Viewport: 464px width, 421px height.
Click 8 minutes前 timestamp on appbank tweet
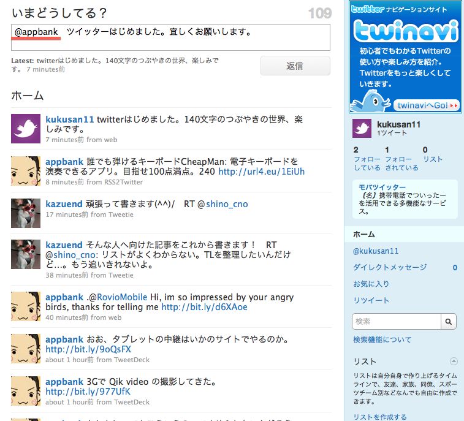64,182
